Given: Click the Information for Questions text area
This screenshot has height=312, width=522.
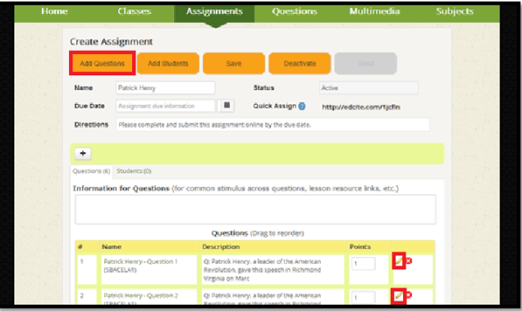Looking at the screenshot, I should pyautogui.click(x=255, y=210).
